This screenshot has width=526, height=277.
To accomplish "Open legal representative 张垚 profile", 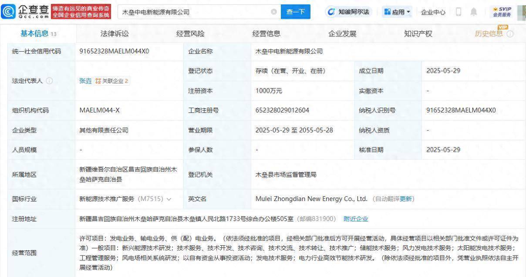I will coord(85,81).
